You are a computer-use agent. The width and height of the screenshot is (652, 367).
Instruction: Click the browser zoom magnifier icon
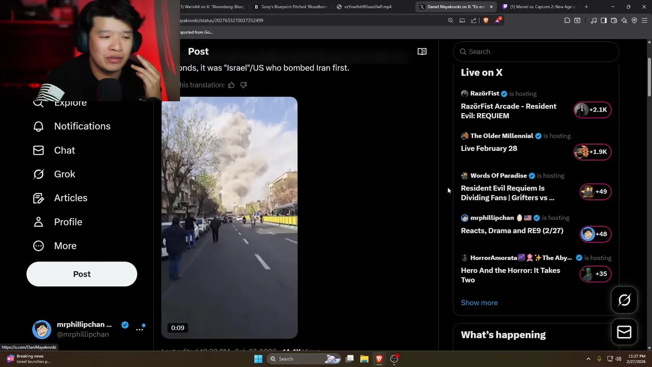point(450,20)
